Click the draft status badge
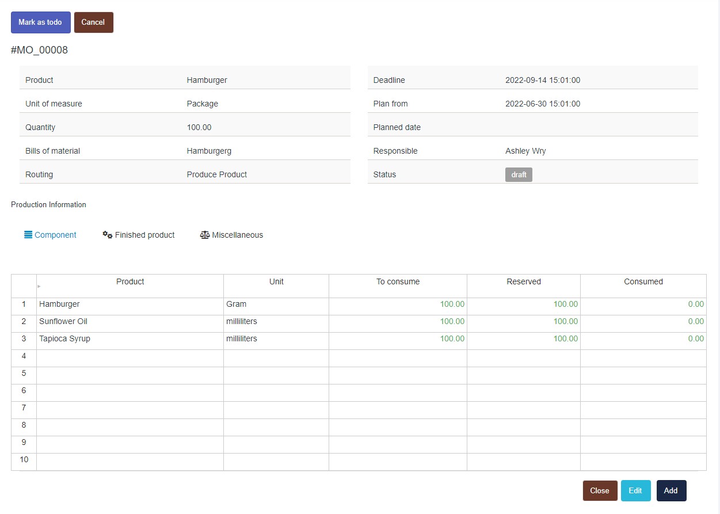The image size is (720, 514). [x=519, y=174]
